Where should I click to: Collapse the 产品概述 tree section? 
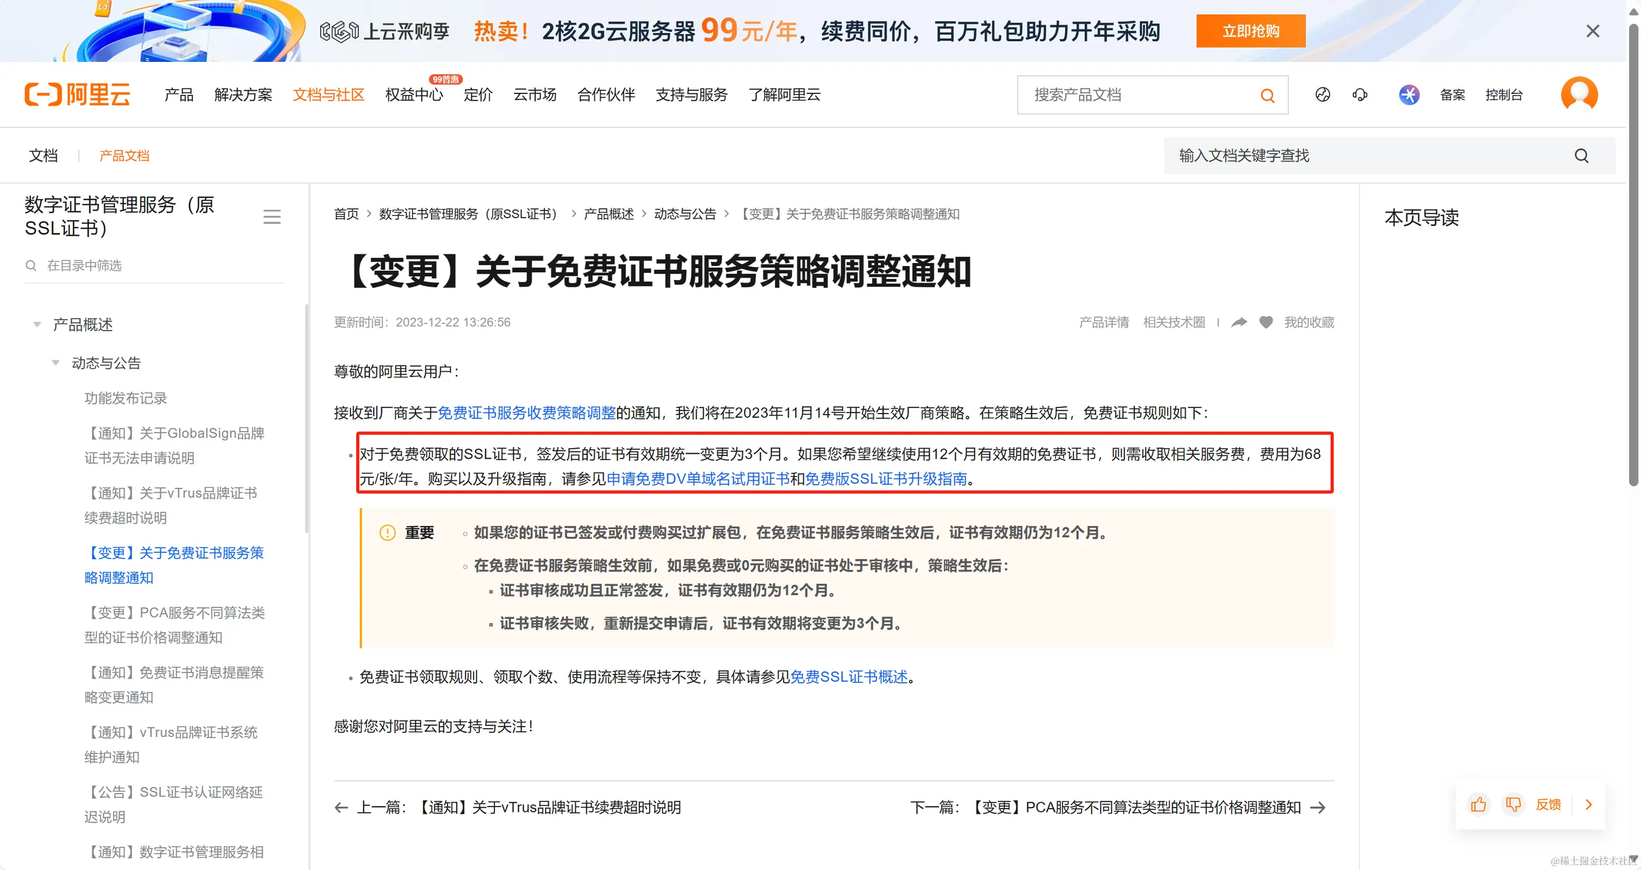coord(37,325)
